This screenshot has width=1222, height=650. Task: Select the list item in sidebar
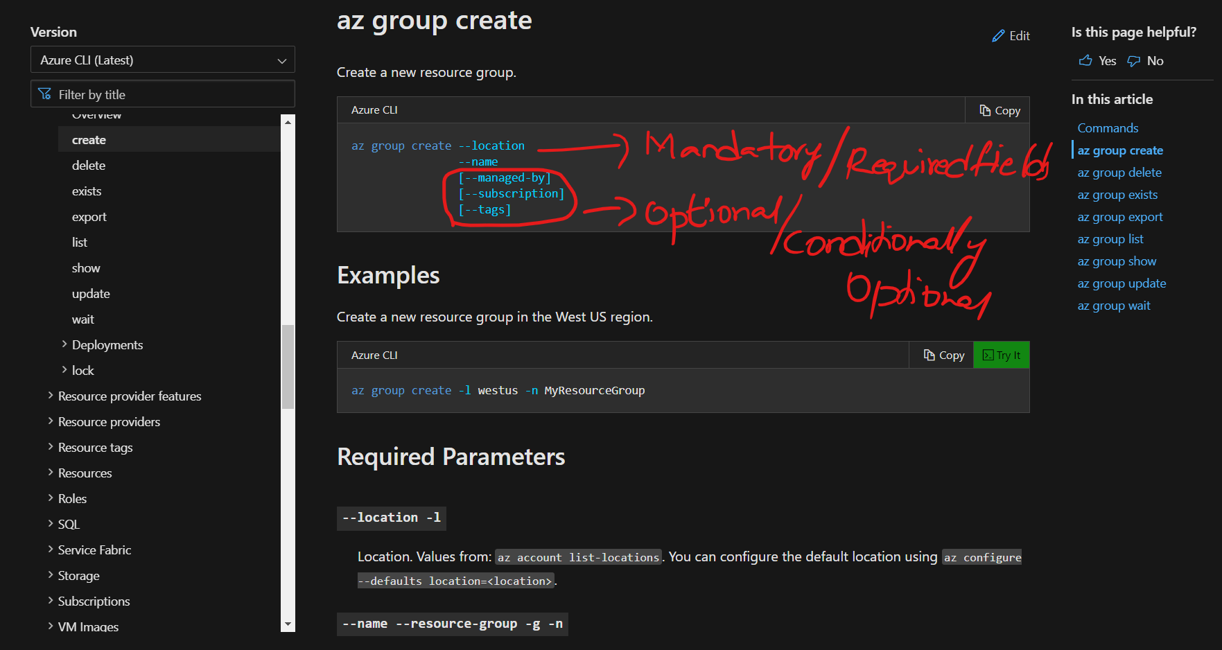pos(80,243)
